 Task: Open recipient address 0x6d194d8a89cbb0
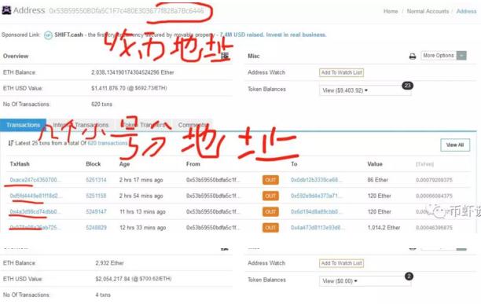click(316, 212)
